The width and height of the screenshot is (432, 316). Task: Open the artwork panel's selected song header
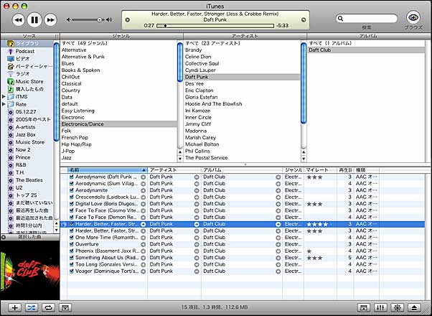29,236
